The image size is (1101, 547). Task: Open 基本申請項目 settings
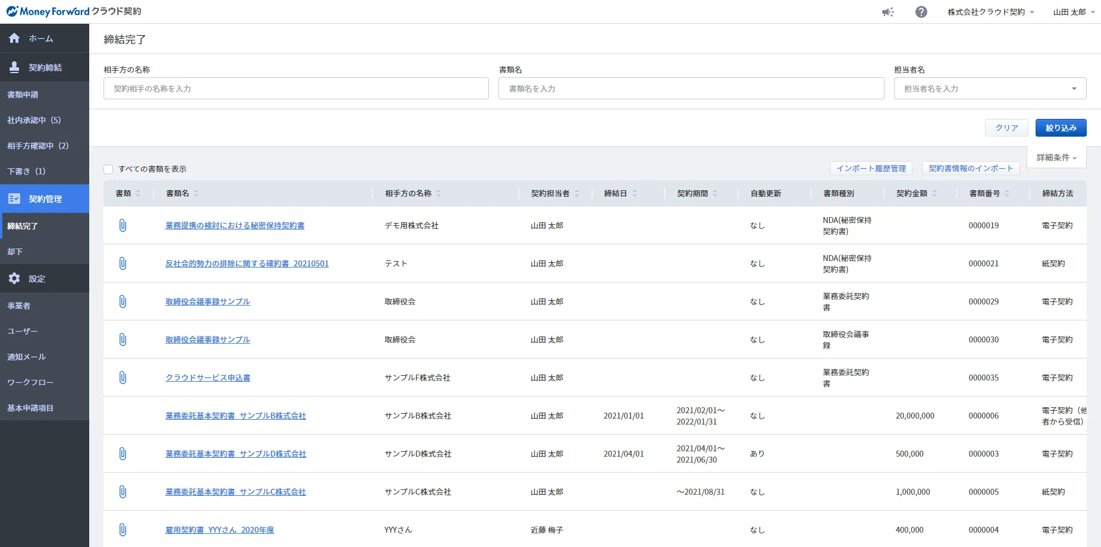pyautogui.click(x=45, y=408)
